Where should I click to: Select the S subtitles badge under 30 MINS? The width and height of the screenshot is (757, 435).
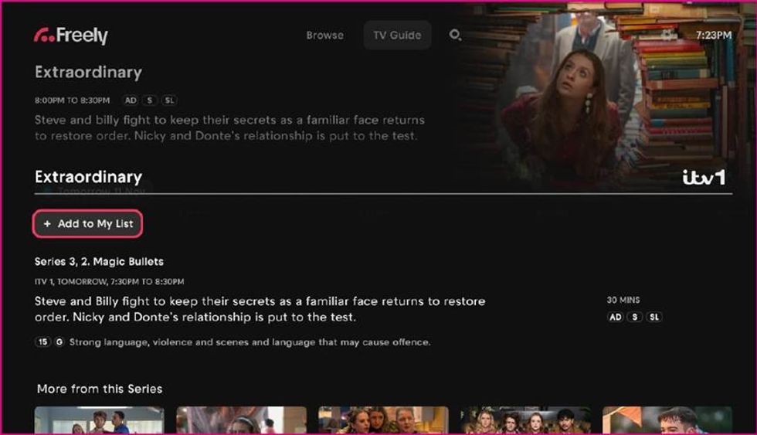click(x=634, y=318)
